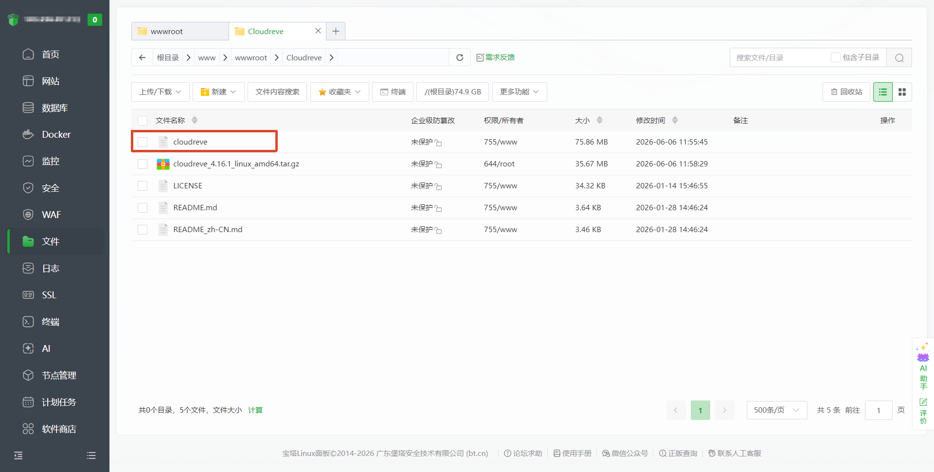Screen dimensions: 934x472
Task: Check the cloudreve file checkbox
Action: [143, 142]
